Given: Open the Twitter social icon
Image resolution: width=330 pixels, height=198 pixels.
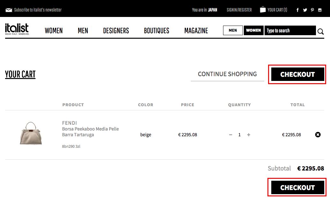Looking at the screenshot, I should point(305,10).
